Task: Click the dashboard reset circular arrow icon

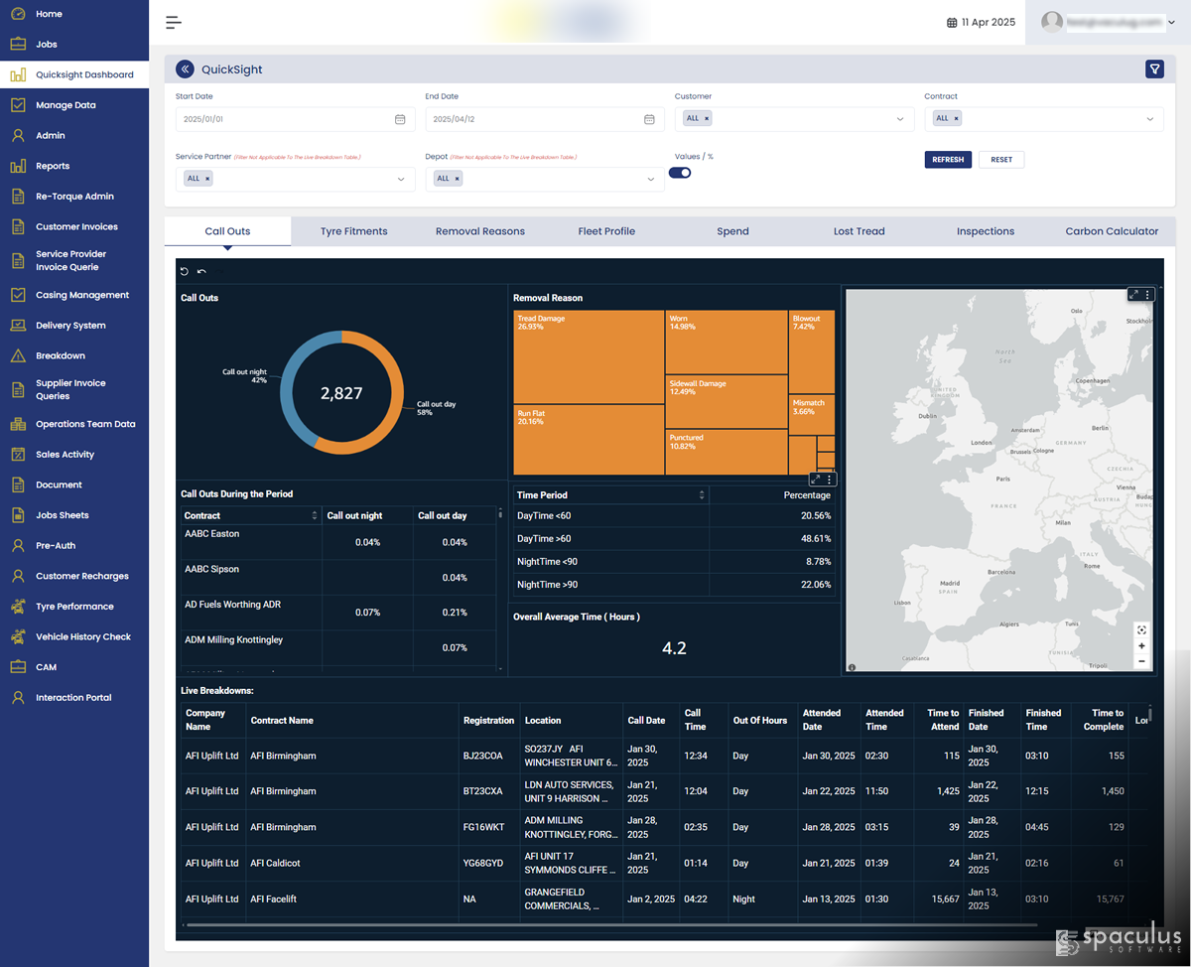Action: [185, 271]
